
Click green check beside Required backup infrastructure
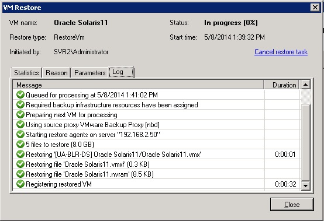(x=20, y=104)
